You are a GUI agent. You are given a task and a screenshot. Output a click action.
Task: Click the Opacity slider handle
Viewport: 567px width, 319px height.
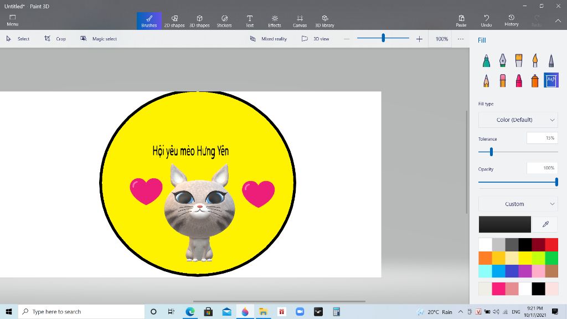coord(556,182)
